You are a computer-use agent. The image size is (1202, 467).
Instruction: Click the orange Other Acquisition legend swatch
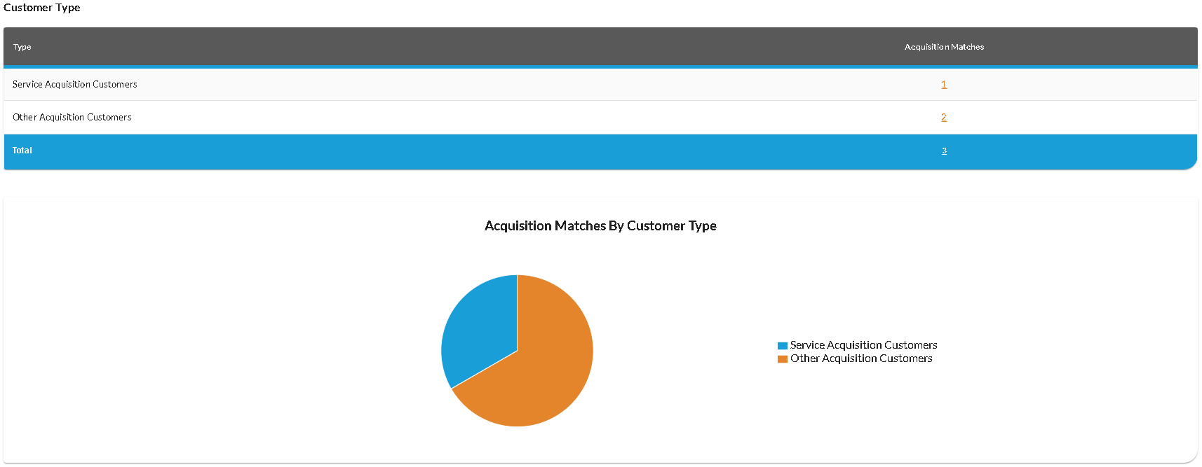pyautogui.click(x=782, y=359)
